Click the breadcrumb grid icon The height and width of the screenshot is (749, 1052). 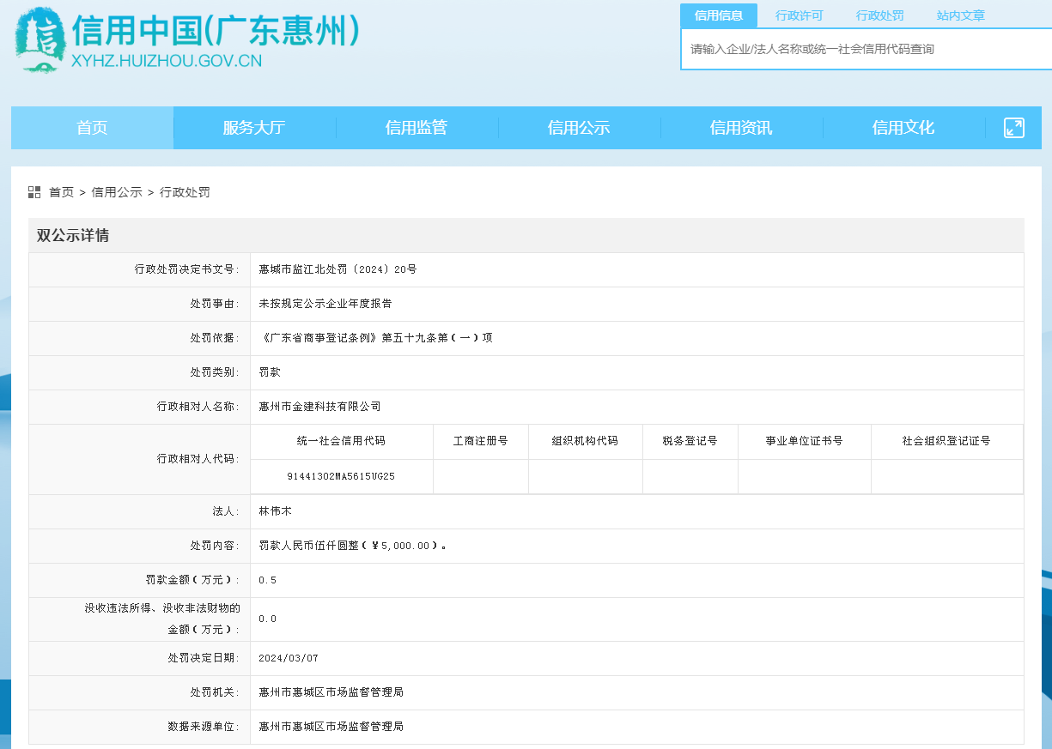pos(34,192)
